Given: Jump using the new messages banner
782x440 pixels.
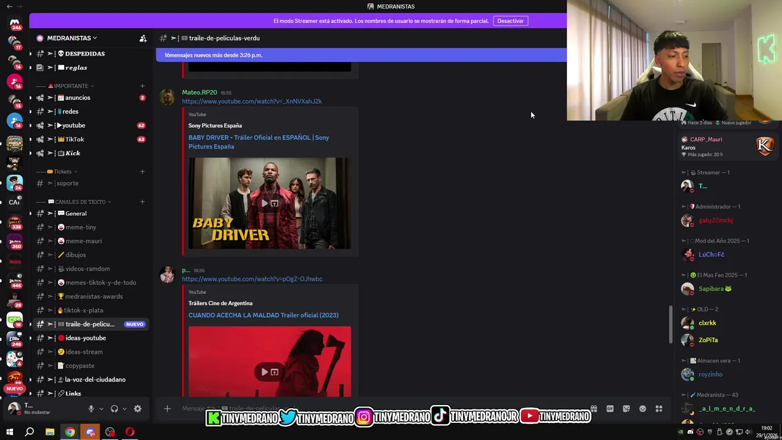Looking at the screenshot, I should 361,55.
